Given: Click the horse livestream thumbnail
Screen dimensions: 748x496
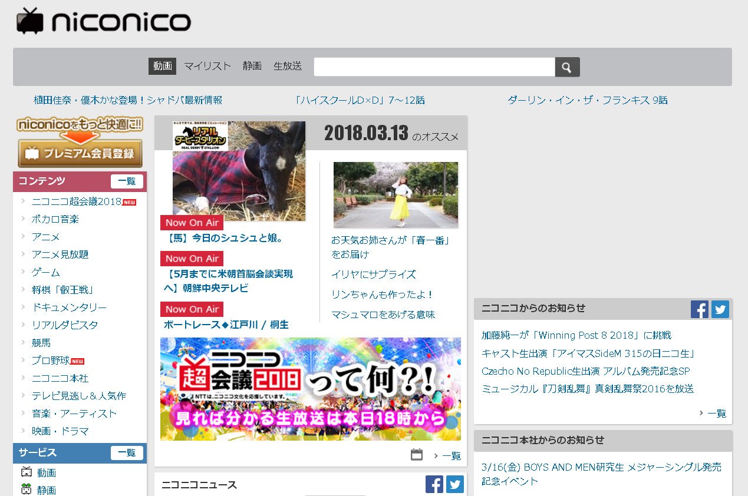Looking at the screenshot, I should tap(239, 171).
